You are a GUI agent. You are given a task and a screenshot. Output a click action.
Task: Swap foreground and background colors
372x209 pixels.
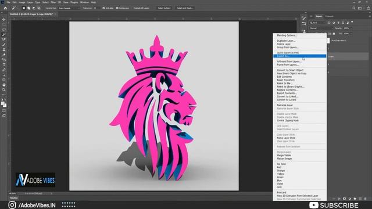pos(6,100)
